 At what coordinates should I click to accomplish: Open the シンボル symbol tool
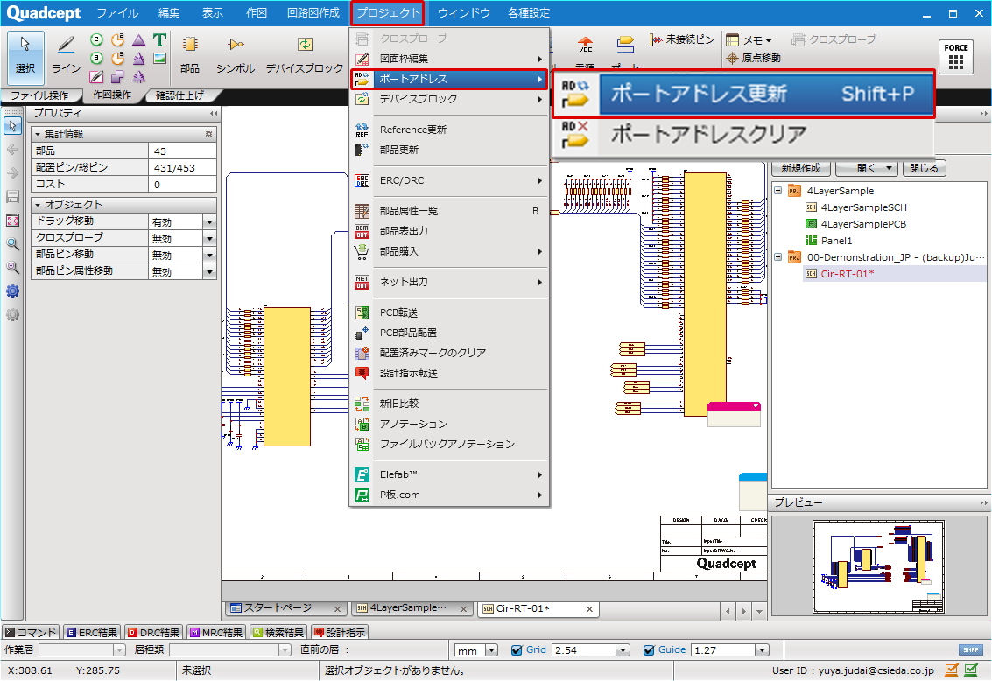236,56
